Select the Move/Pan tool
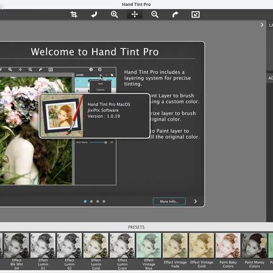 tap(135, 14)
